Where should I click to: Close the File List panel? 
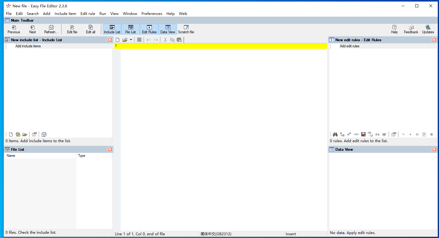point(110,150)
